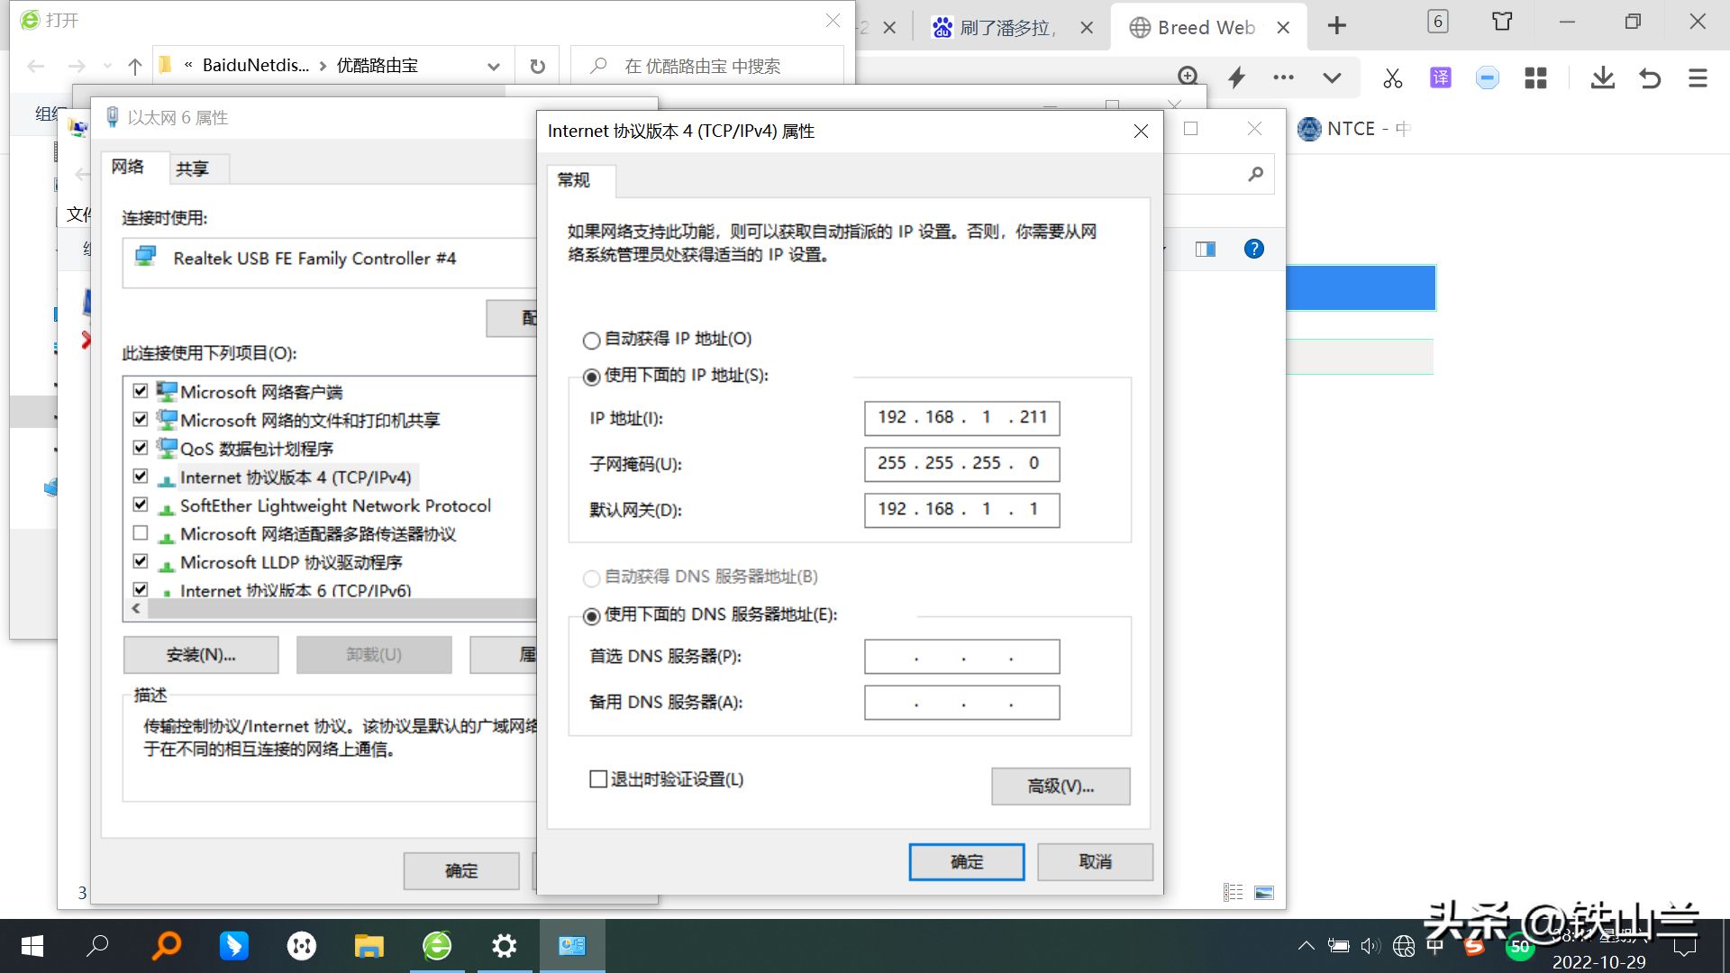The width and height of the screenshot is (1730, 973).
Task: Open 360 browser from taskbar
Action: click(x=437, y=946)
